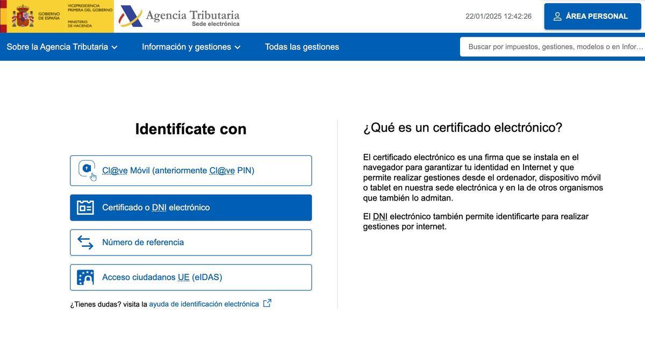Image resolution: width=645 pixels, height=363 pixels.
Task: Click the ¿Tienes dudas? visita la text
Action: (109, 304)
